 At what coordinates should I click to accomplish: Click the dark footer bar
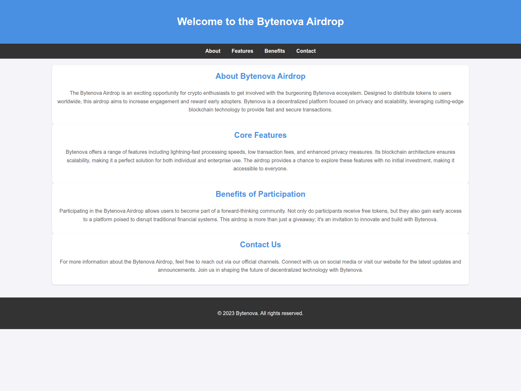[x=98, y=313]
